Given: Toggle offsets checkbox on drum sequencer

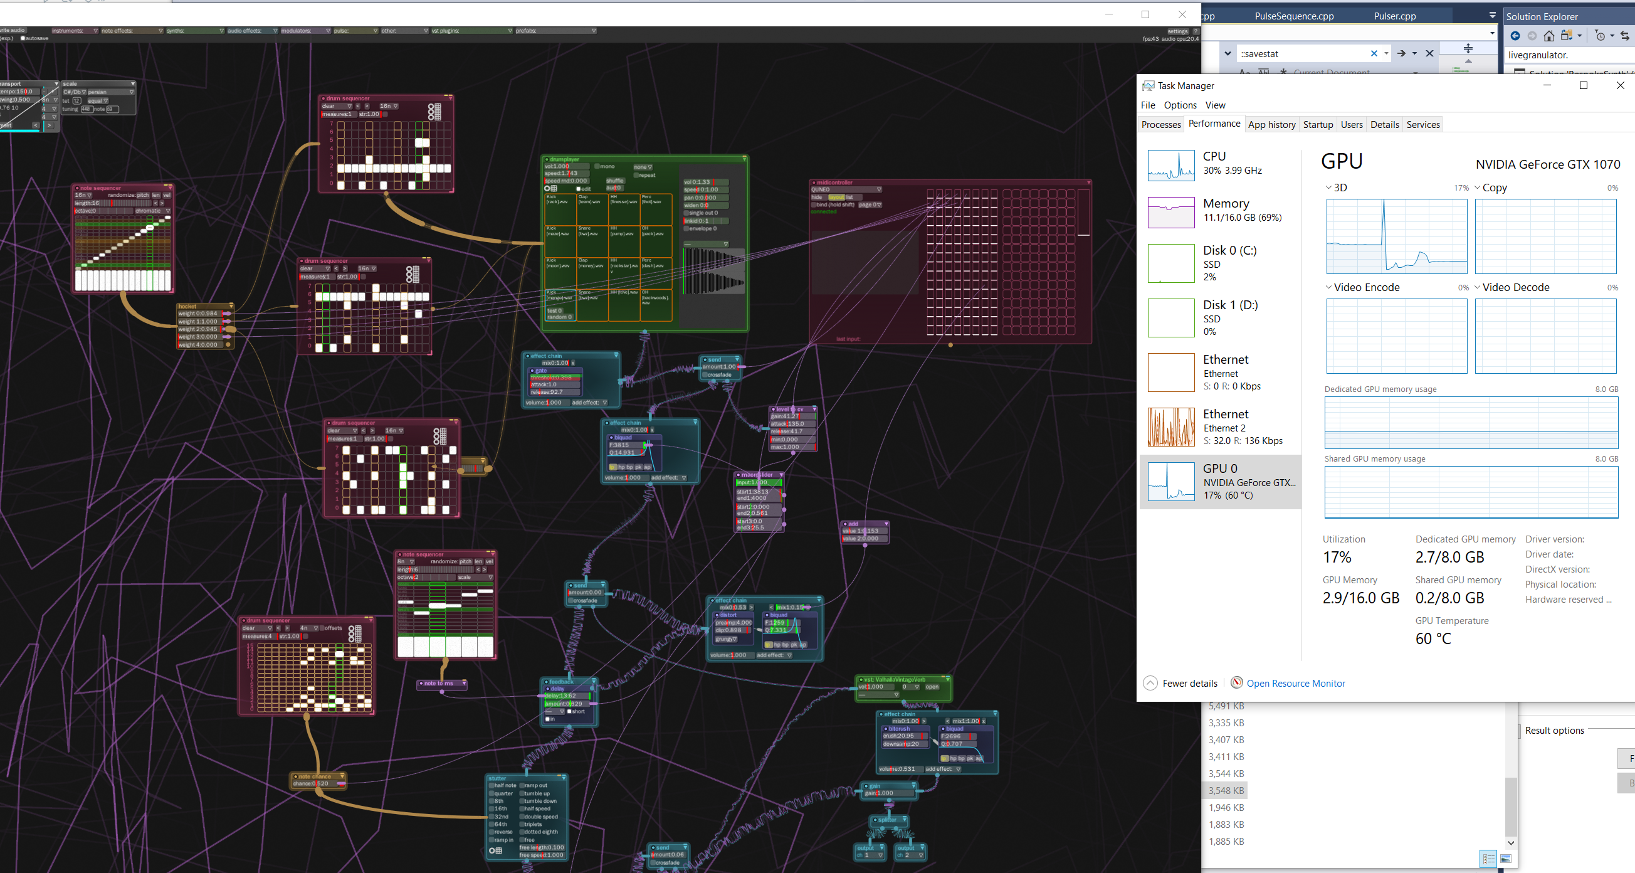Looking at the screenshot, I should coord(321,628).
